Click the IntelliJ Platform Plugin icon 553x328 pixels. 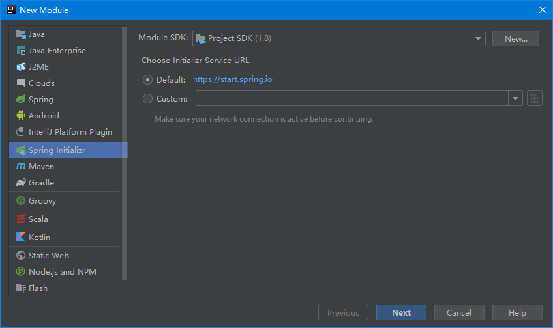point(21,131)
